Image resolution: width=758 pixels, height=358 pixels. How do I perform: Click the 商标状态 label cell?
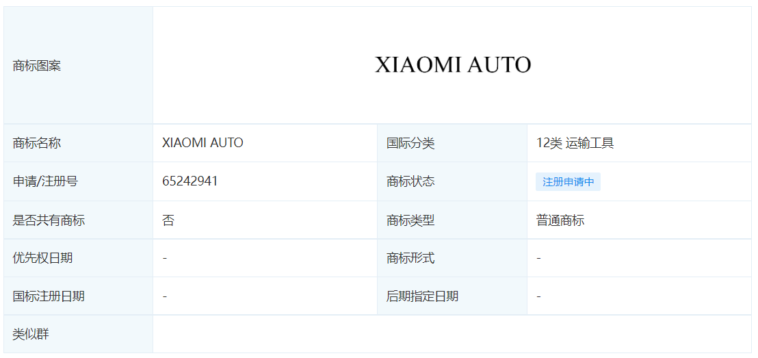click(x=452, y=181)
